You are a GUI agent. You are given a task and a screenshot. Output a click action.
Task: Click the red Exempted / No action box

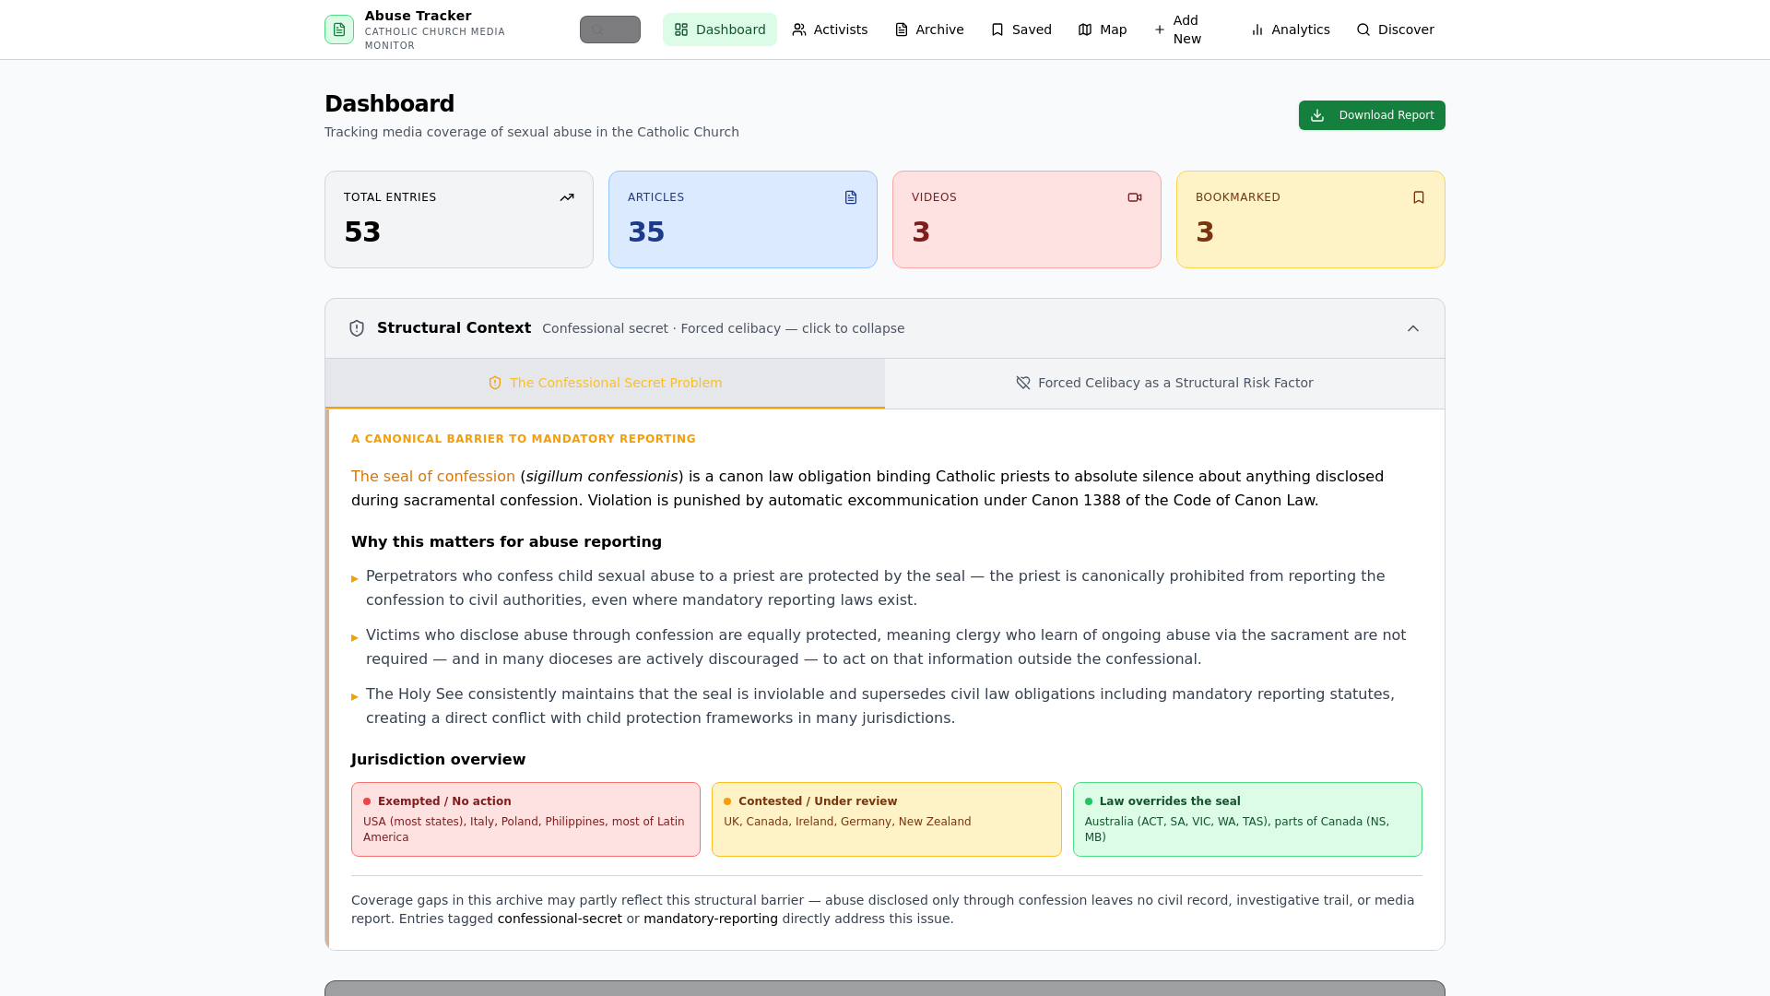click(x=525, y=819)
